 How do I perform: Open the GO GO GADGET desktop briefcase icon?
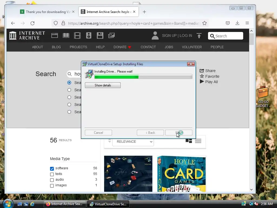(263, 97)
